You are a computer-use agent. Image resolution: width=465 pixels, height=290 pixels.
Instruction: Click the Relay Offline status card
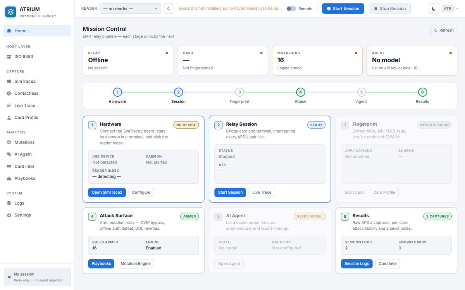point(128,61)
